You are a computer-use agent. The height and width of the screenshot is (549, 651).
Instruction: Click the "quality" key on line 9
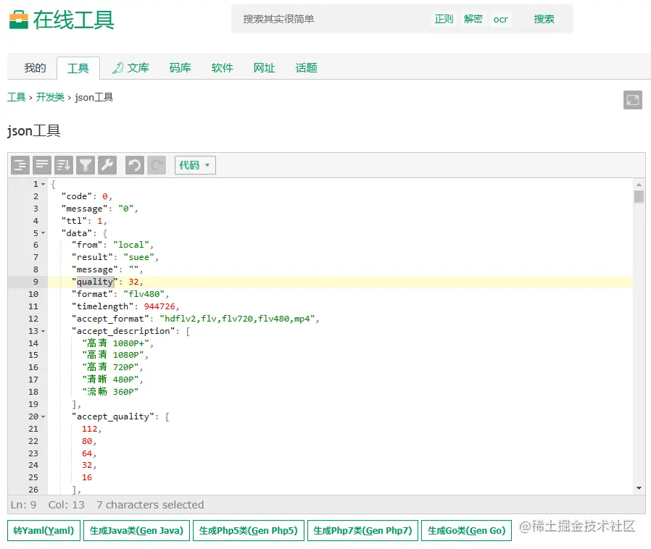pos(95,282)
